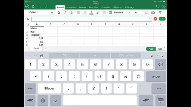Viewport: 191px width, 107px height.
Task: Open the font color A swatch
Action: tap(91, 12)
